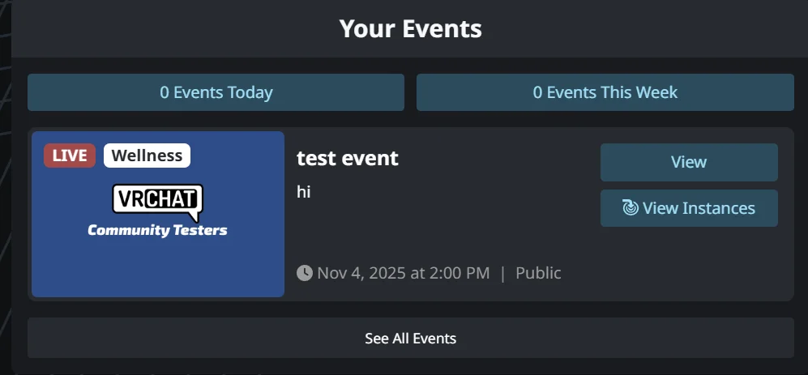Show all with See All Events
Viewport: 808px width, 375px height.
pos(410,338)
